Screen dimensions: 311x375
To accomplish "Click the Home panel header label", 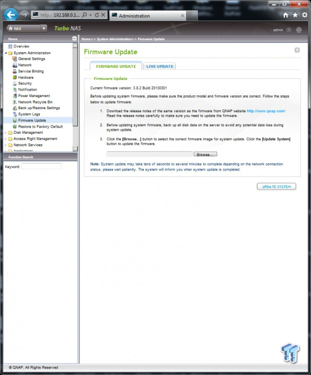I will coord(13,39).
